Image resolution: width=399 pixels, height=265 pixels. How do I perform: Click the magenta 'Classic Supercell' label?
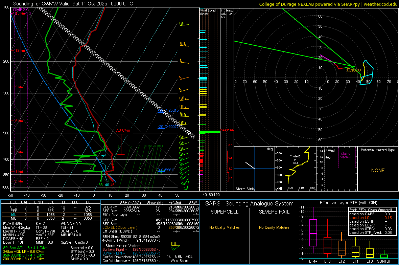(345, 155)
